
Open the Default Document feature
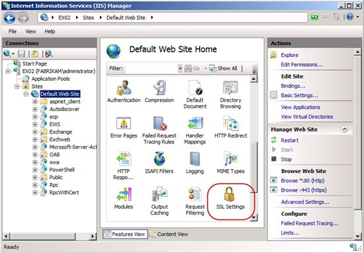(195, 94)
